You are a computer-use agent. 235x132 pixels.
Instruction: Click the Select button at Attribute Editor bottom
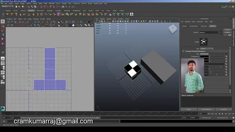(189, 109)
